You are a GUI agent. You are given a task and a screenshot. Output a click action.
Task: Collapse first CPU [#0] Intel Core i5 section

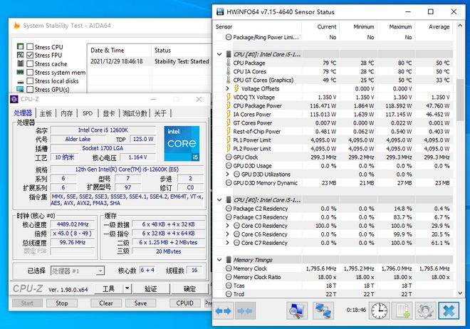coord(219,54)
